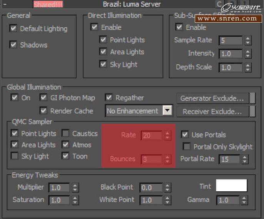Toggle Direct Illumination Sky Light checkbox

click(103, 64)
